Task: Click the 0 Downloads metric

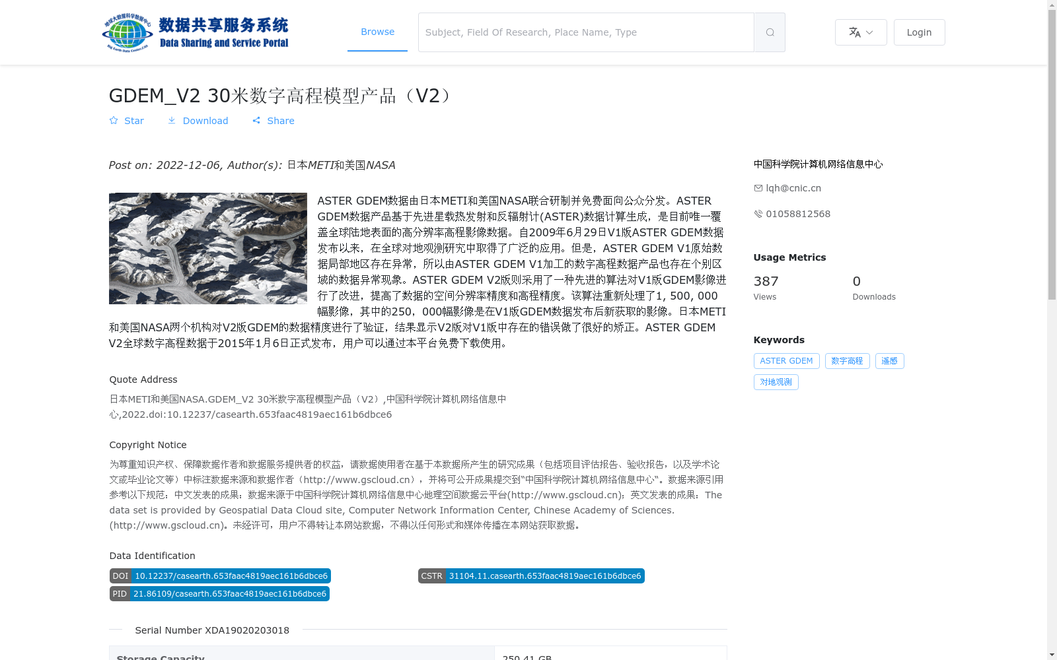Action: click(x=874, y=288)
